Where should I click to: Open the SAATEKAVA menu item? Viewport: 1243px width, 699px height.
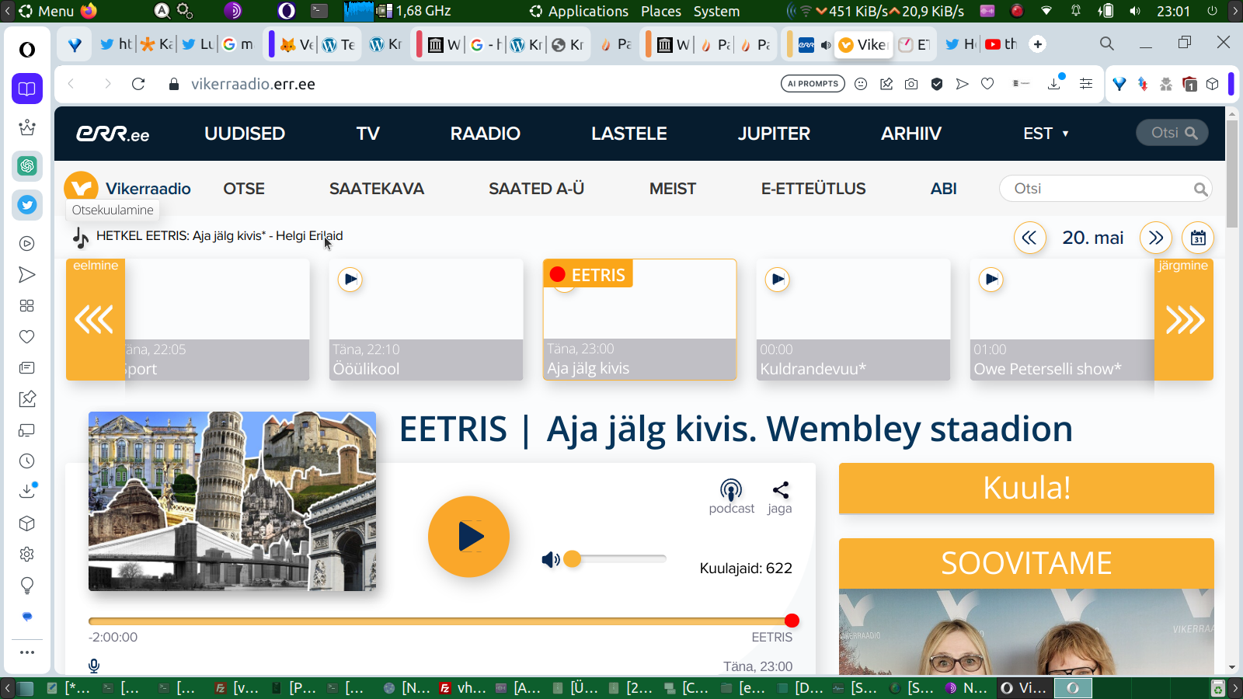376,189
